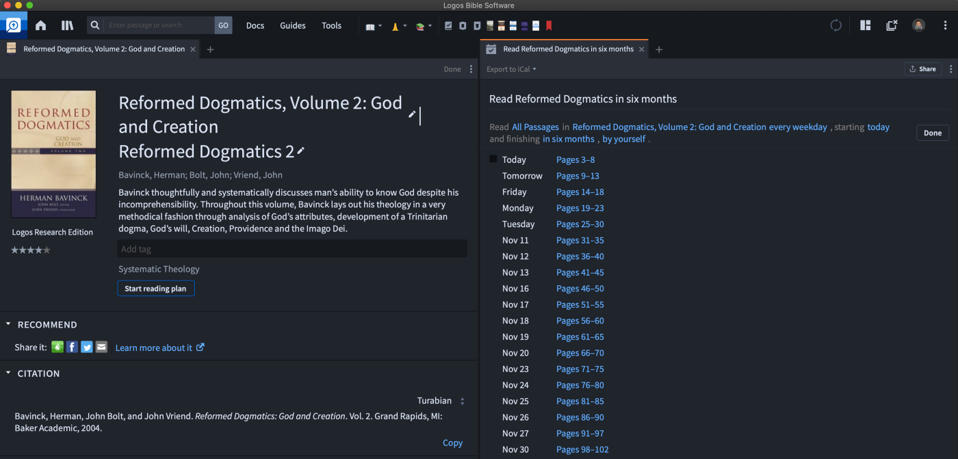
Task: Click the purple striped shortcut icon
Action: pyautogui.click(x=524, y=25)
